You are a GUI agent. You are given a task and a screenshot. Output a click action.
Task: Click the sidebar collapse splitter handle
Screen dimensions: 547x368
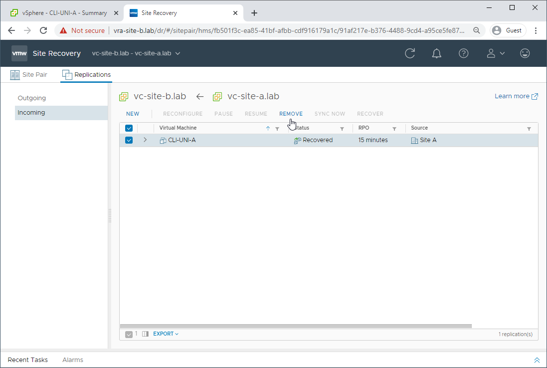tap(110, 215)
